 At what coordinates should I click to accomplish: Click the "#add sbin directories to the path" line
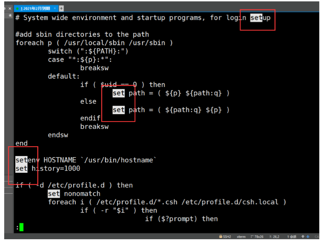point(82,34)
